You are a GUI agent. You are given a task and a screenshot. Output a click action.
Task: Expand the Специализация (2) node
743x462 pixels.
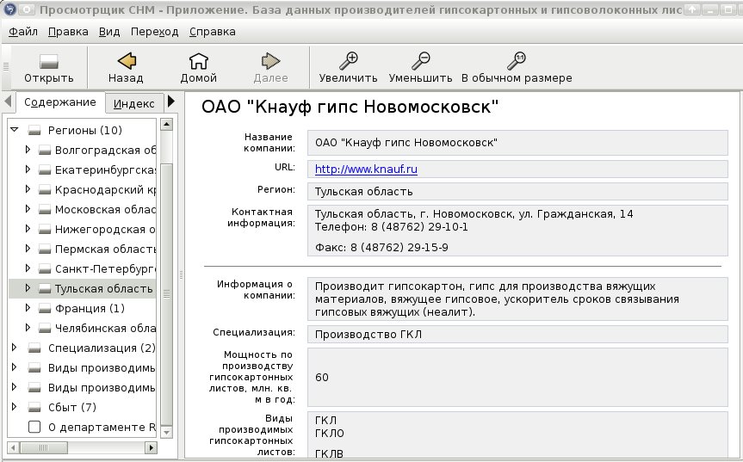coord(15,348)
